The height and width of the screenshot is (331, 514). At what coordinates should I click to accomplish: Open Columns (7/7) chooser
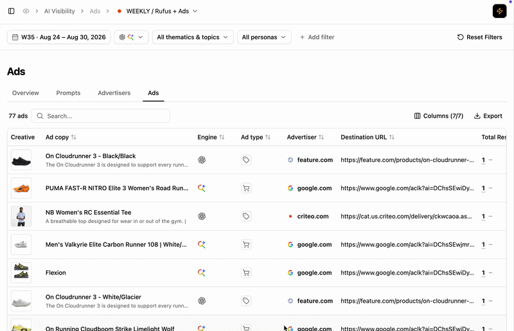[x=439, y=116]
